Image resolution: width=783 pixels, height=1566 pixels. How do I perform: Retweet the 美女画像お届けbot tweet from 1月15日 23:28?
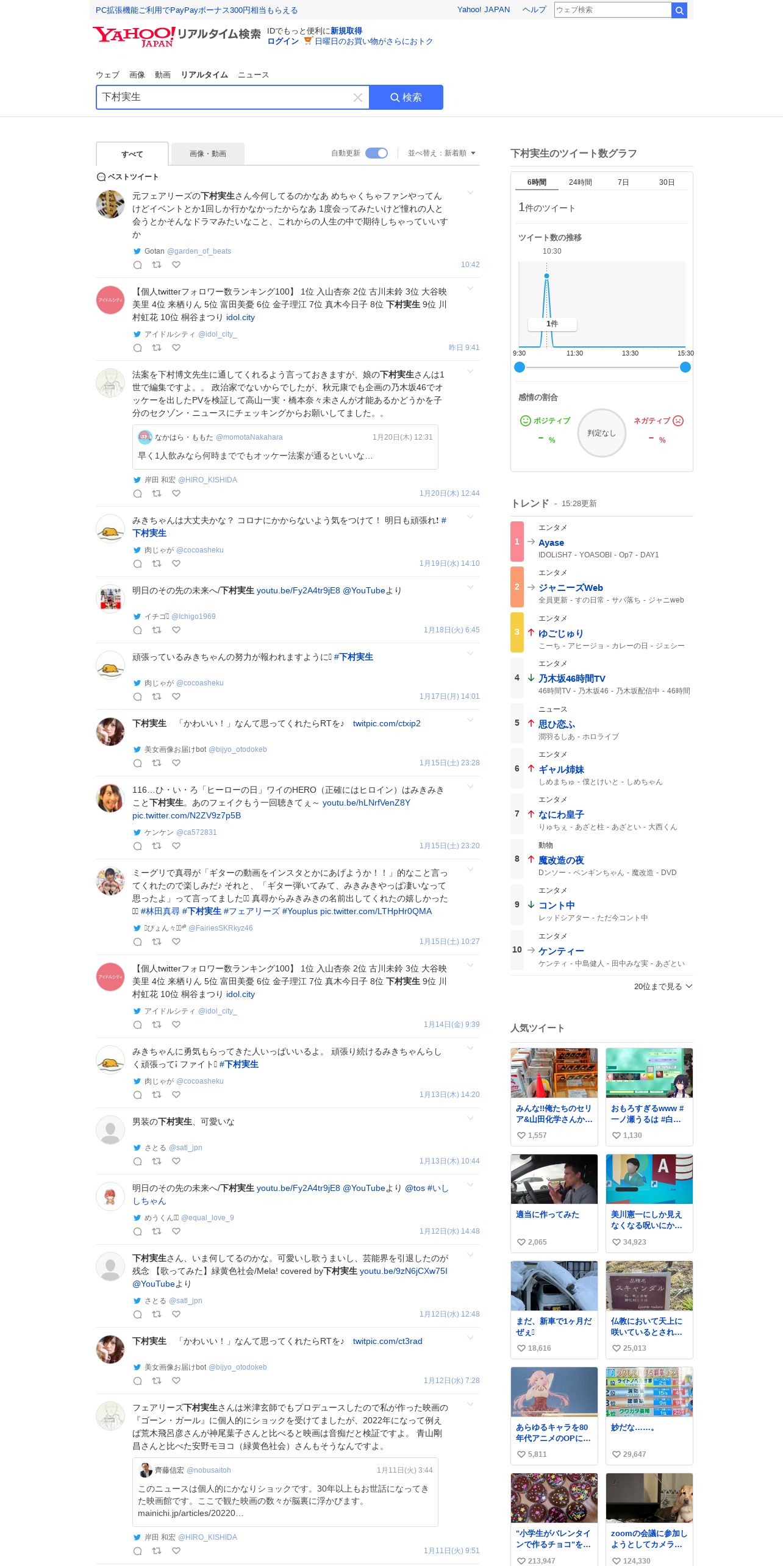[157, 763]
